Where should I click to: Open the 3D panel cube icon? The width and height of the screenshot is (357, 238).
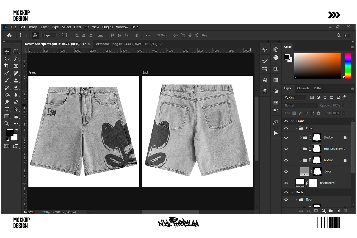click(276, 50)
